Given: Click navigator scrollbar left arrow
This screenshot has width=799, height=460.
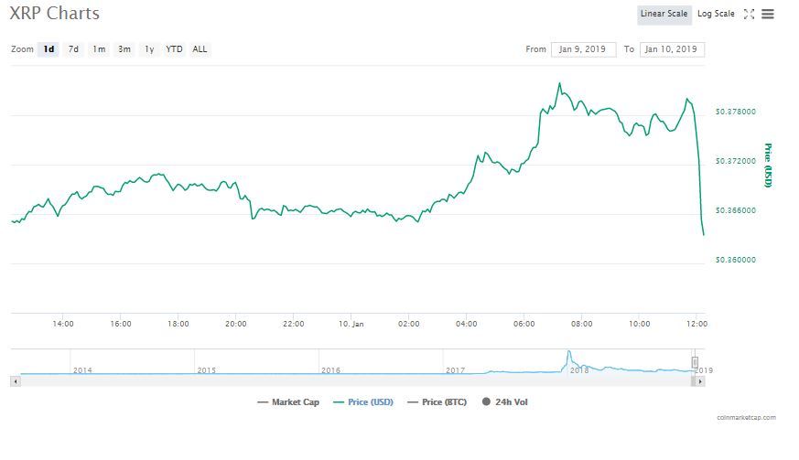Looking at the screenshot, I should coord(15,380).
